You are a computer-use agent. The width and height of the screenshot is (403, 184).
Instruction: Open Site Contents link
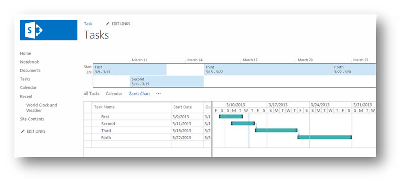coord(32,119)
